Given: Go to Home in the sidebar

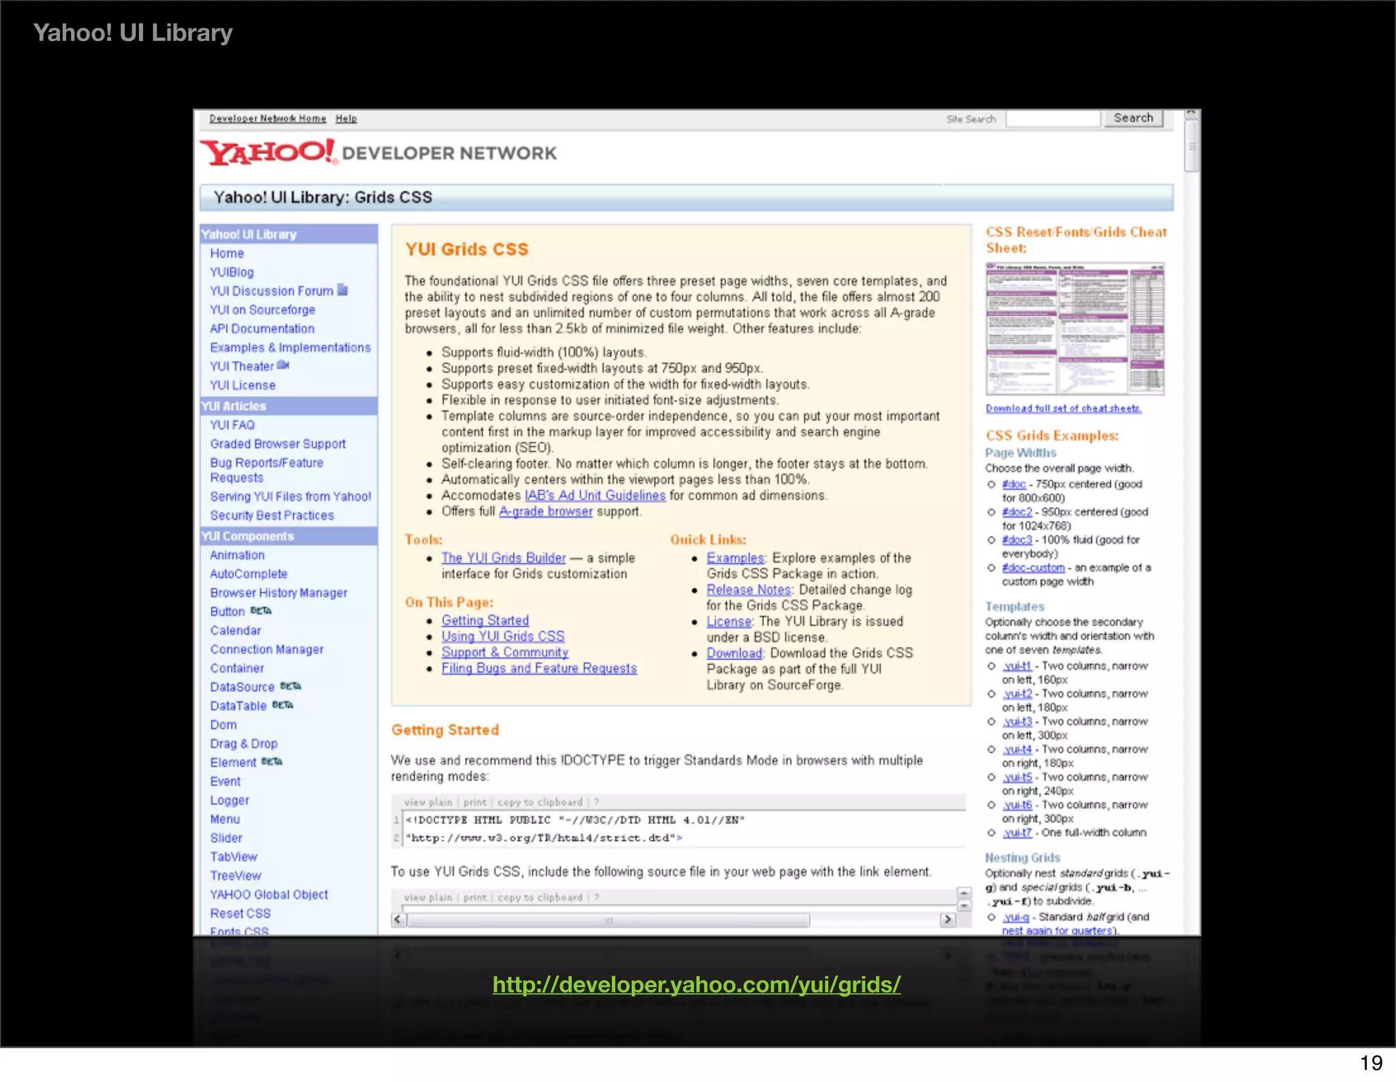Looking at the screenshot, I should click(x=227, y=253).
